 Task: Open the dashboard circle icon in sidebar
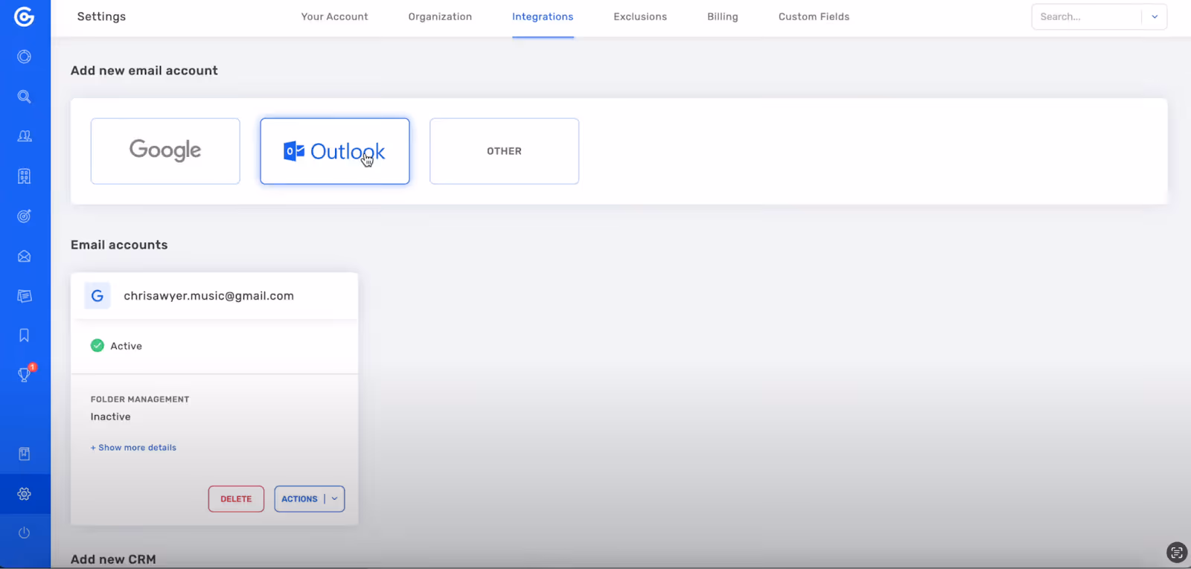(25, 57)
